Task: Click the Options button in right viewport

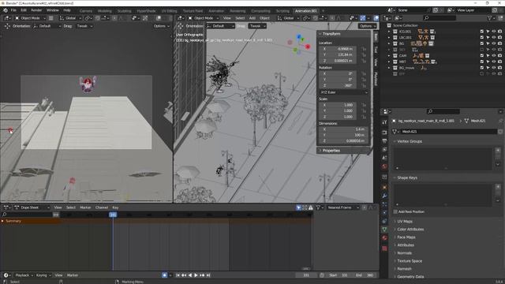Action: (367, 26)
